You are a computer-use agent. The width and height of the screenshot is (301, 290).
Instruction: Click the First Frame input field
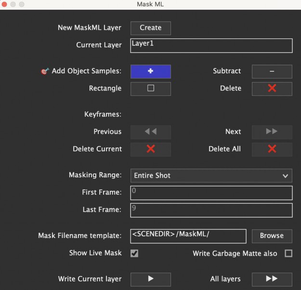coord(211,193)
